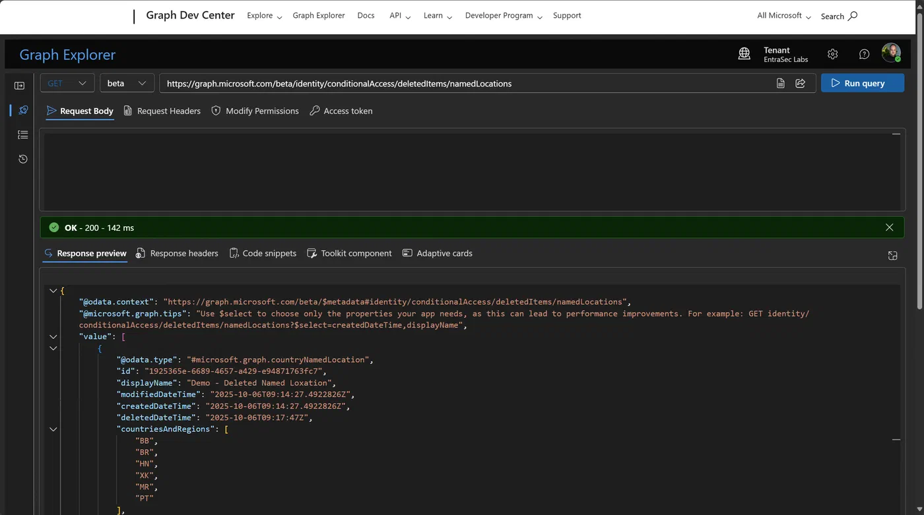924x515 pixels.
Task: Collapse the "value" array node
Action: pyautogui.click(x=53, y=336)
